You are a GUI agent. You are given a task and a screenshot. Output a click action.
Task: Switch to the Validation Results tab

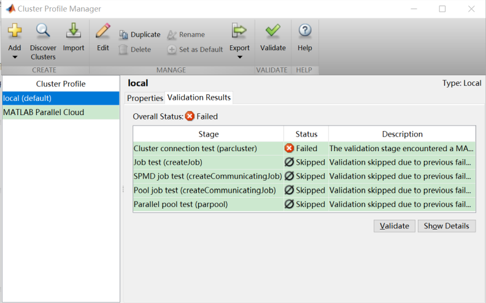coord(199,97)
